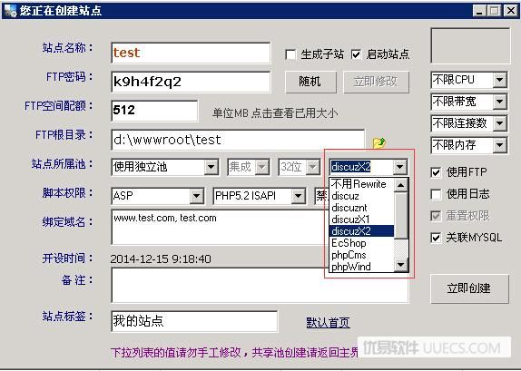This screenshot has width=521, height=371.
Task: Click the folder browse icon beside FTP root
Action: click(379, 142)
